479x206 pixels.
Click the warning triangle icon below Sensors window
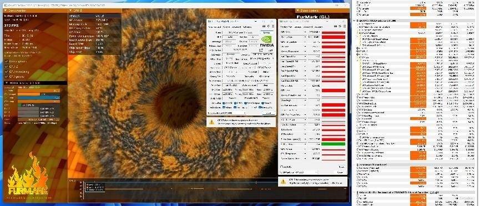pyautogui.click(x=283, y=181)
